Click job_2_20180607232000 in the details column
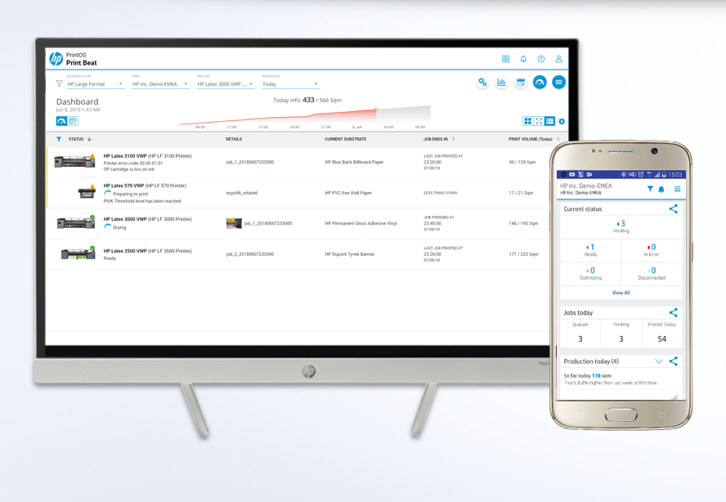Viewport: 726px width, 502px height. coord(250,254)
